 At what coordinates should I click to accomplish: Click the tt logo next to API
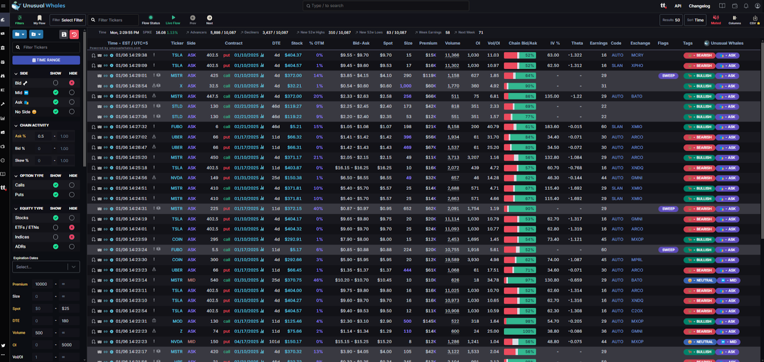pyautogui.click(x=663, y=6)
